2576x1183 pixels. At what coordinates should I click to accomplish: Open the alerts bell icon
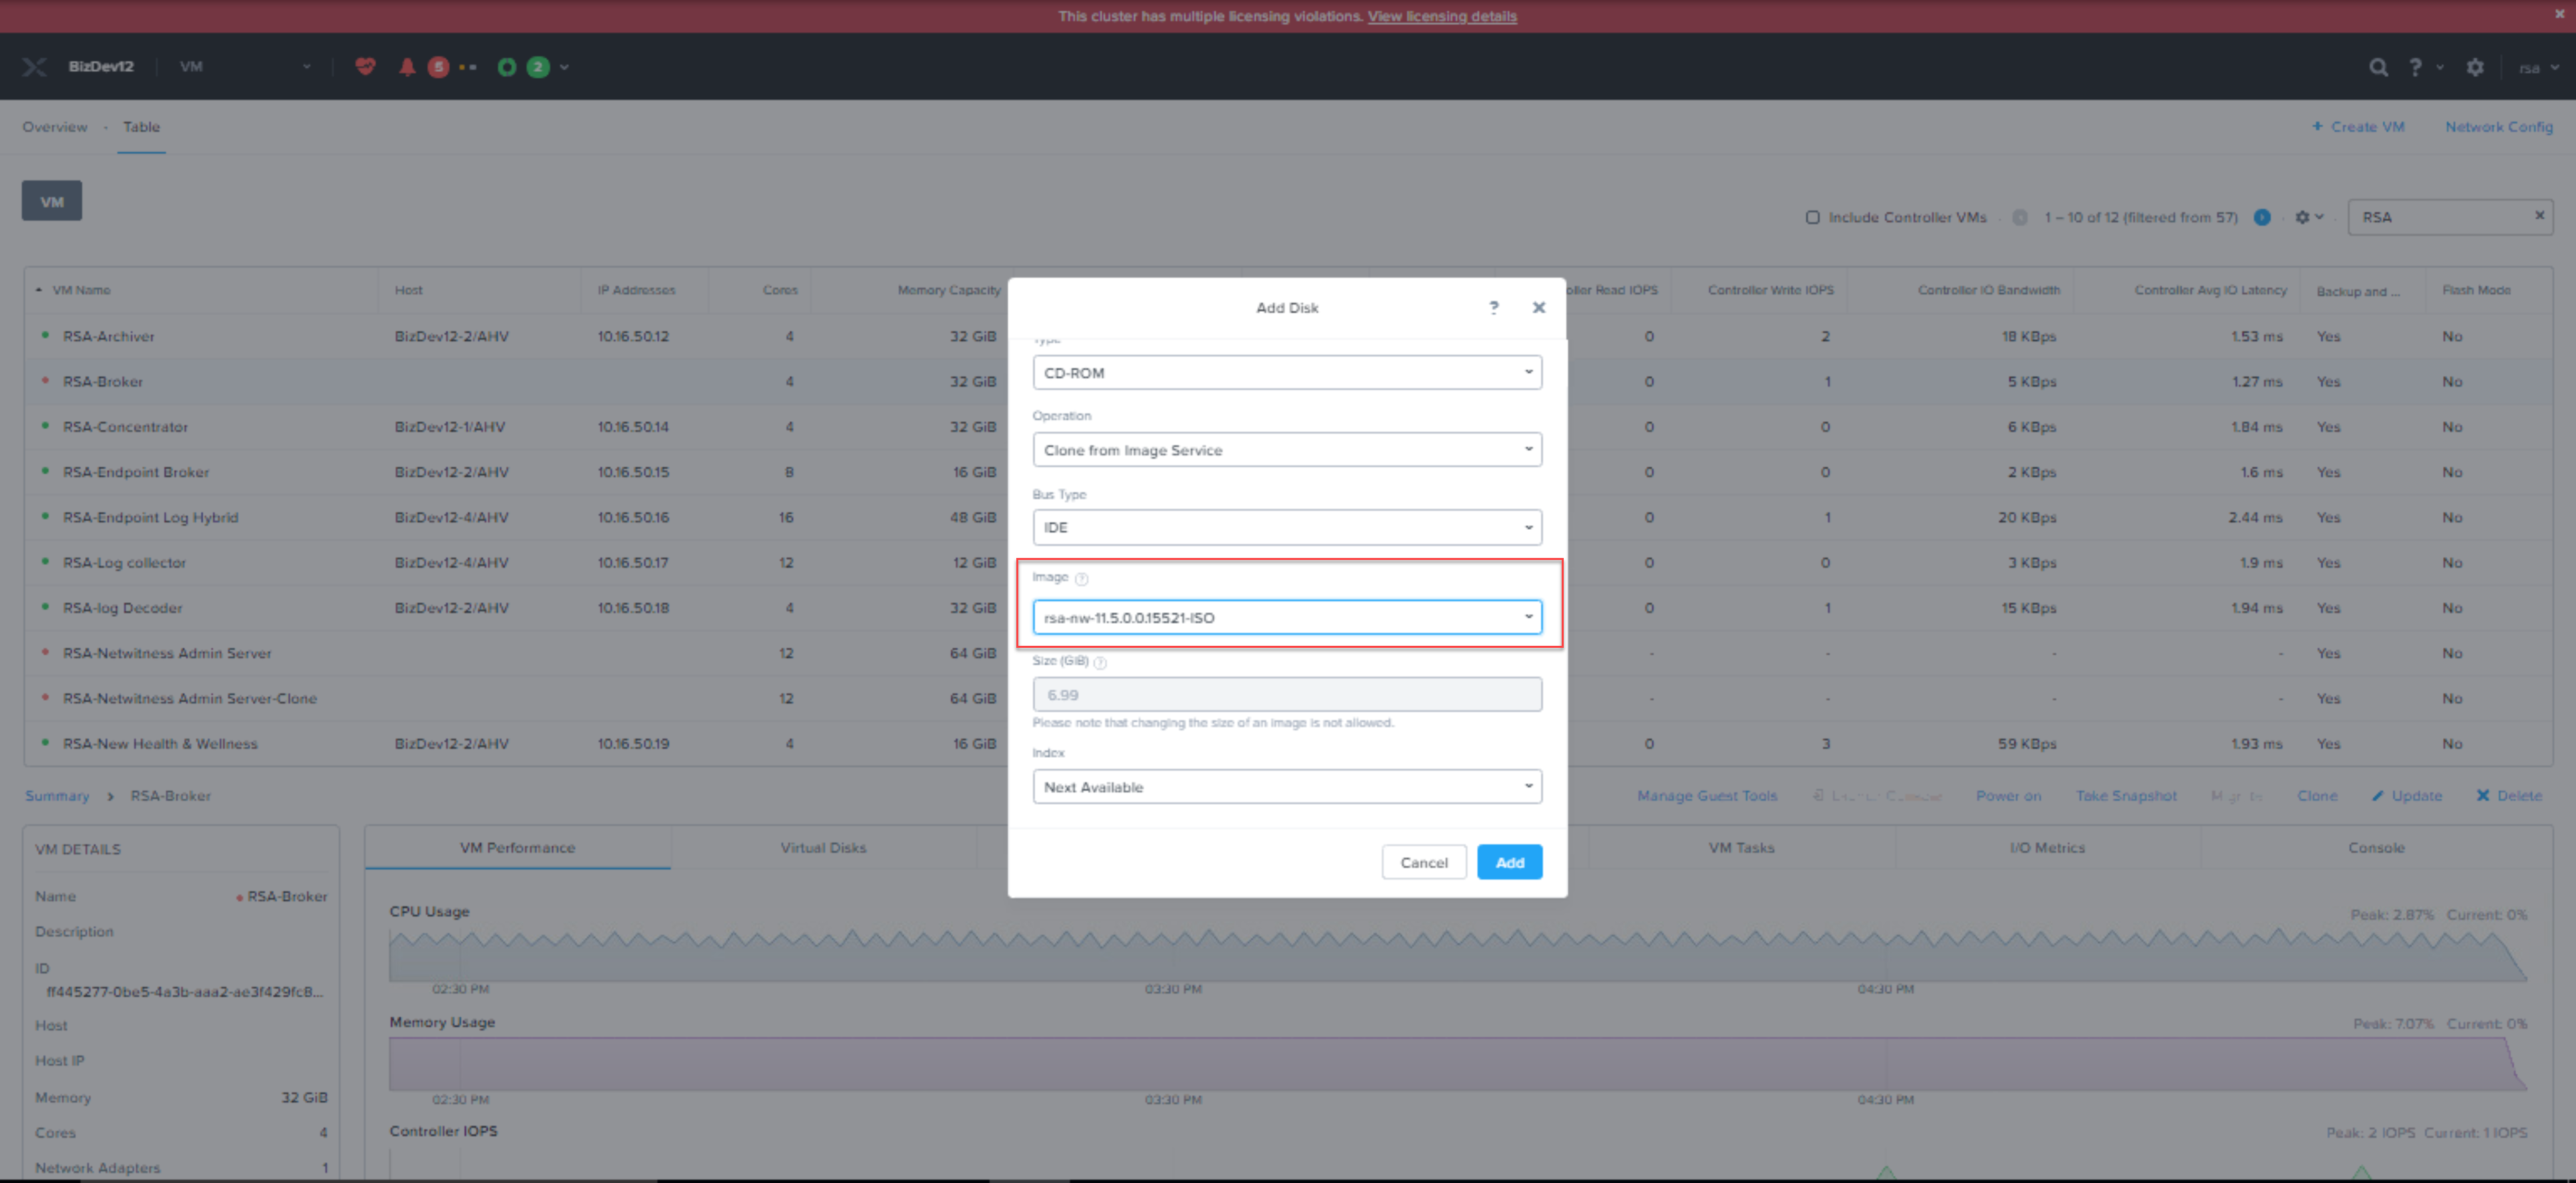click(407, 67)
